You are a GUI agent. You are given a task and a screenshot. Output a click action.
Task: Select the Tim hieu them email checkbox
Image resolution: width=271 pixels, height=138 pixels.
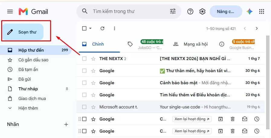pos(84,95)
